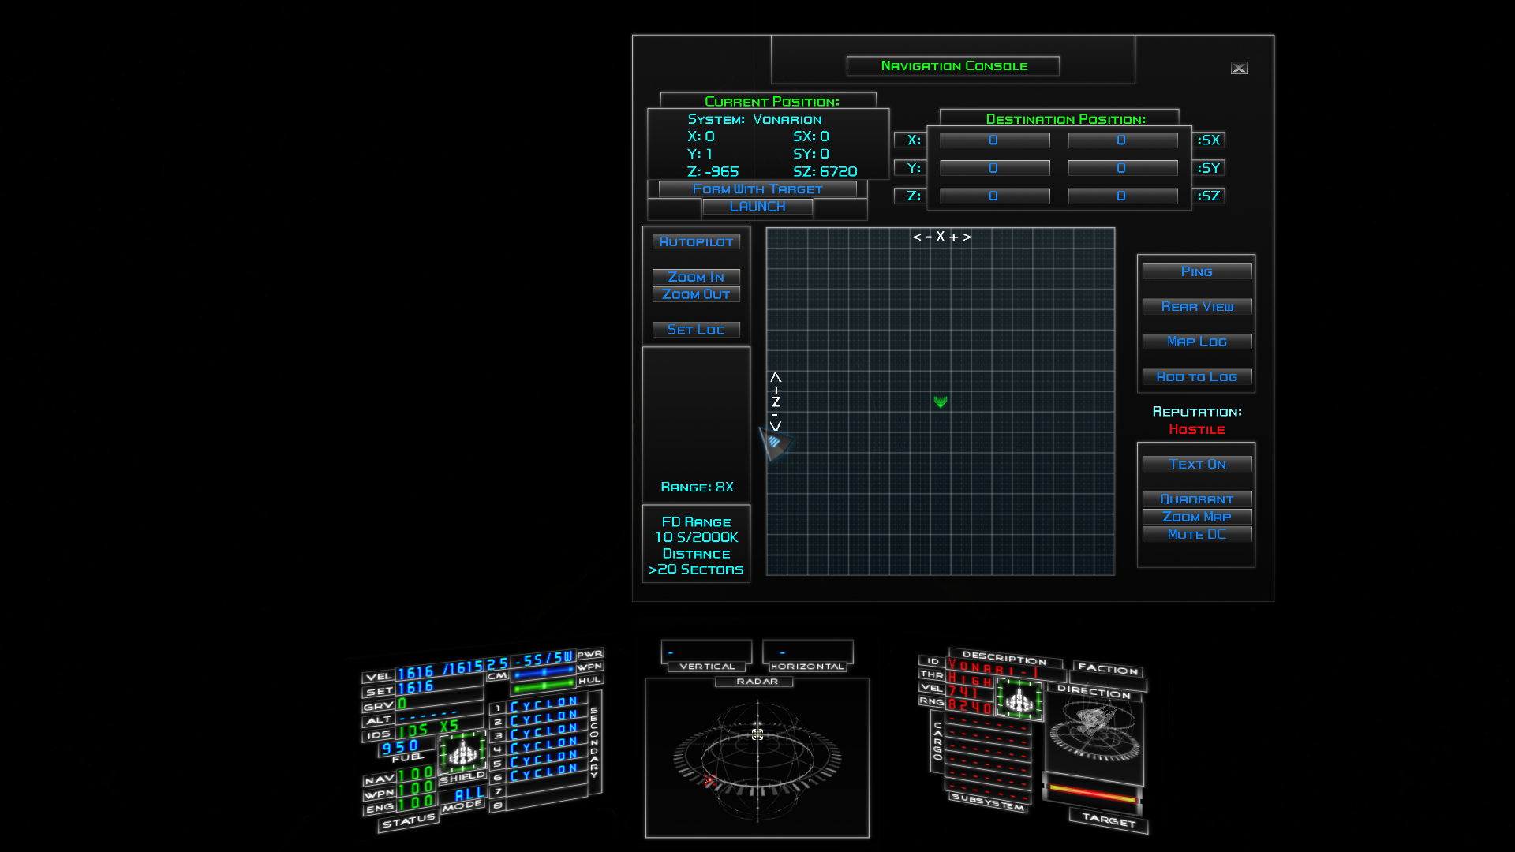Toggle the Text On map labels
The height and width of the screenshot is (852, 1515).
click(1197, 464)
